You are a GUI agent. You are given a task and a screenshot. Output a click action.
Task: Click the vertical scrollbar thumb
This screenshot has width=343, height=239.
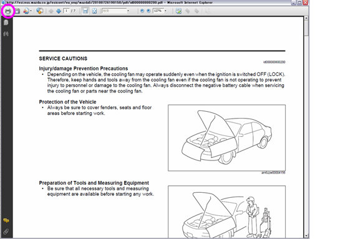coord(306,29)
